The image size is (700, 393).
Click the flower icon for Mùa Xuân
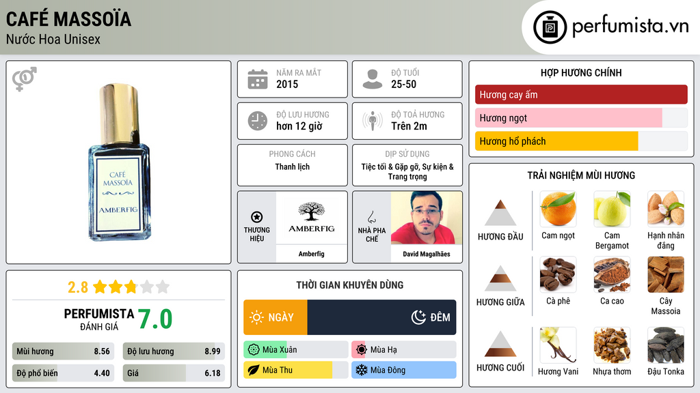tap(254, 350)
